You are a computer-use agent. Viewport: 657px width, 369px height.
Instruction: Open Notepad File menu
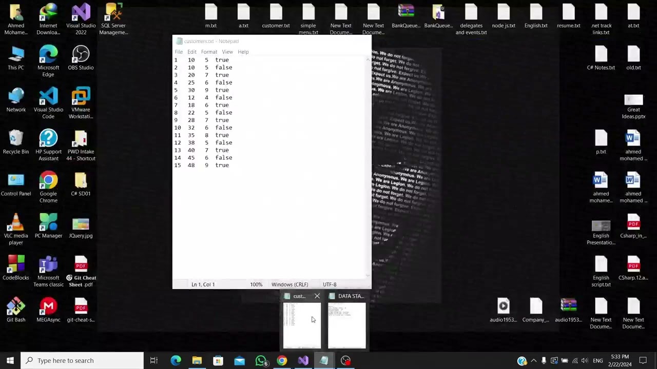(x=179, y=52)
